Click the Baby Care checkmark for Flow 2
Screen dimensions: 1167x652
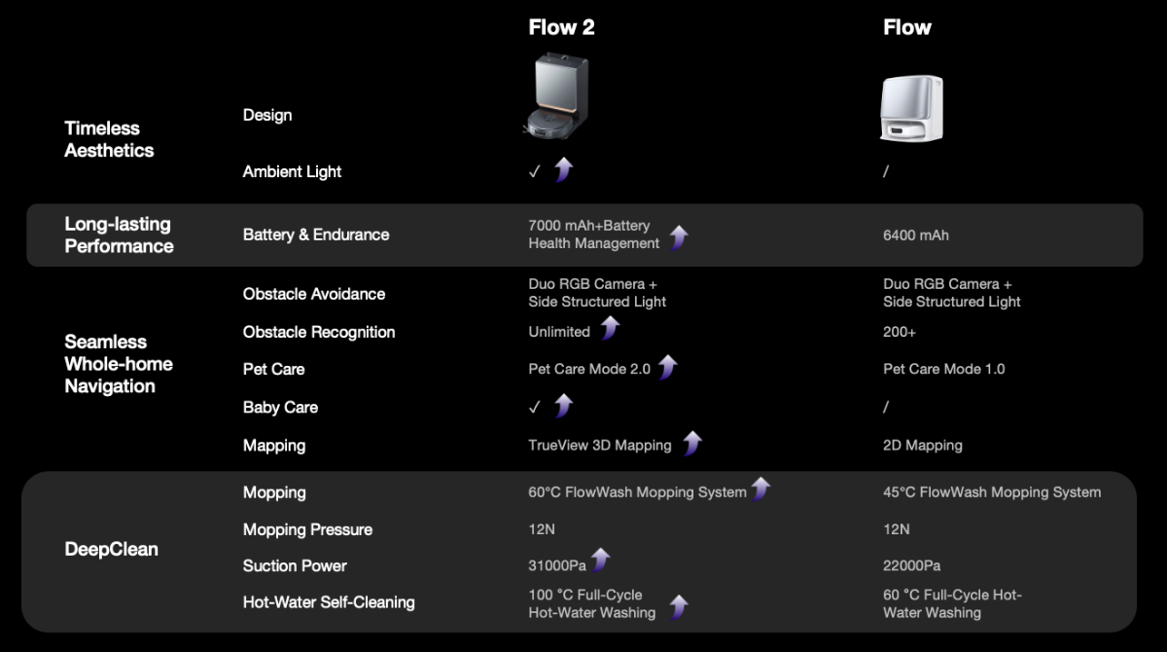(x=534, y=408)
